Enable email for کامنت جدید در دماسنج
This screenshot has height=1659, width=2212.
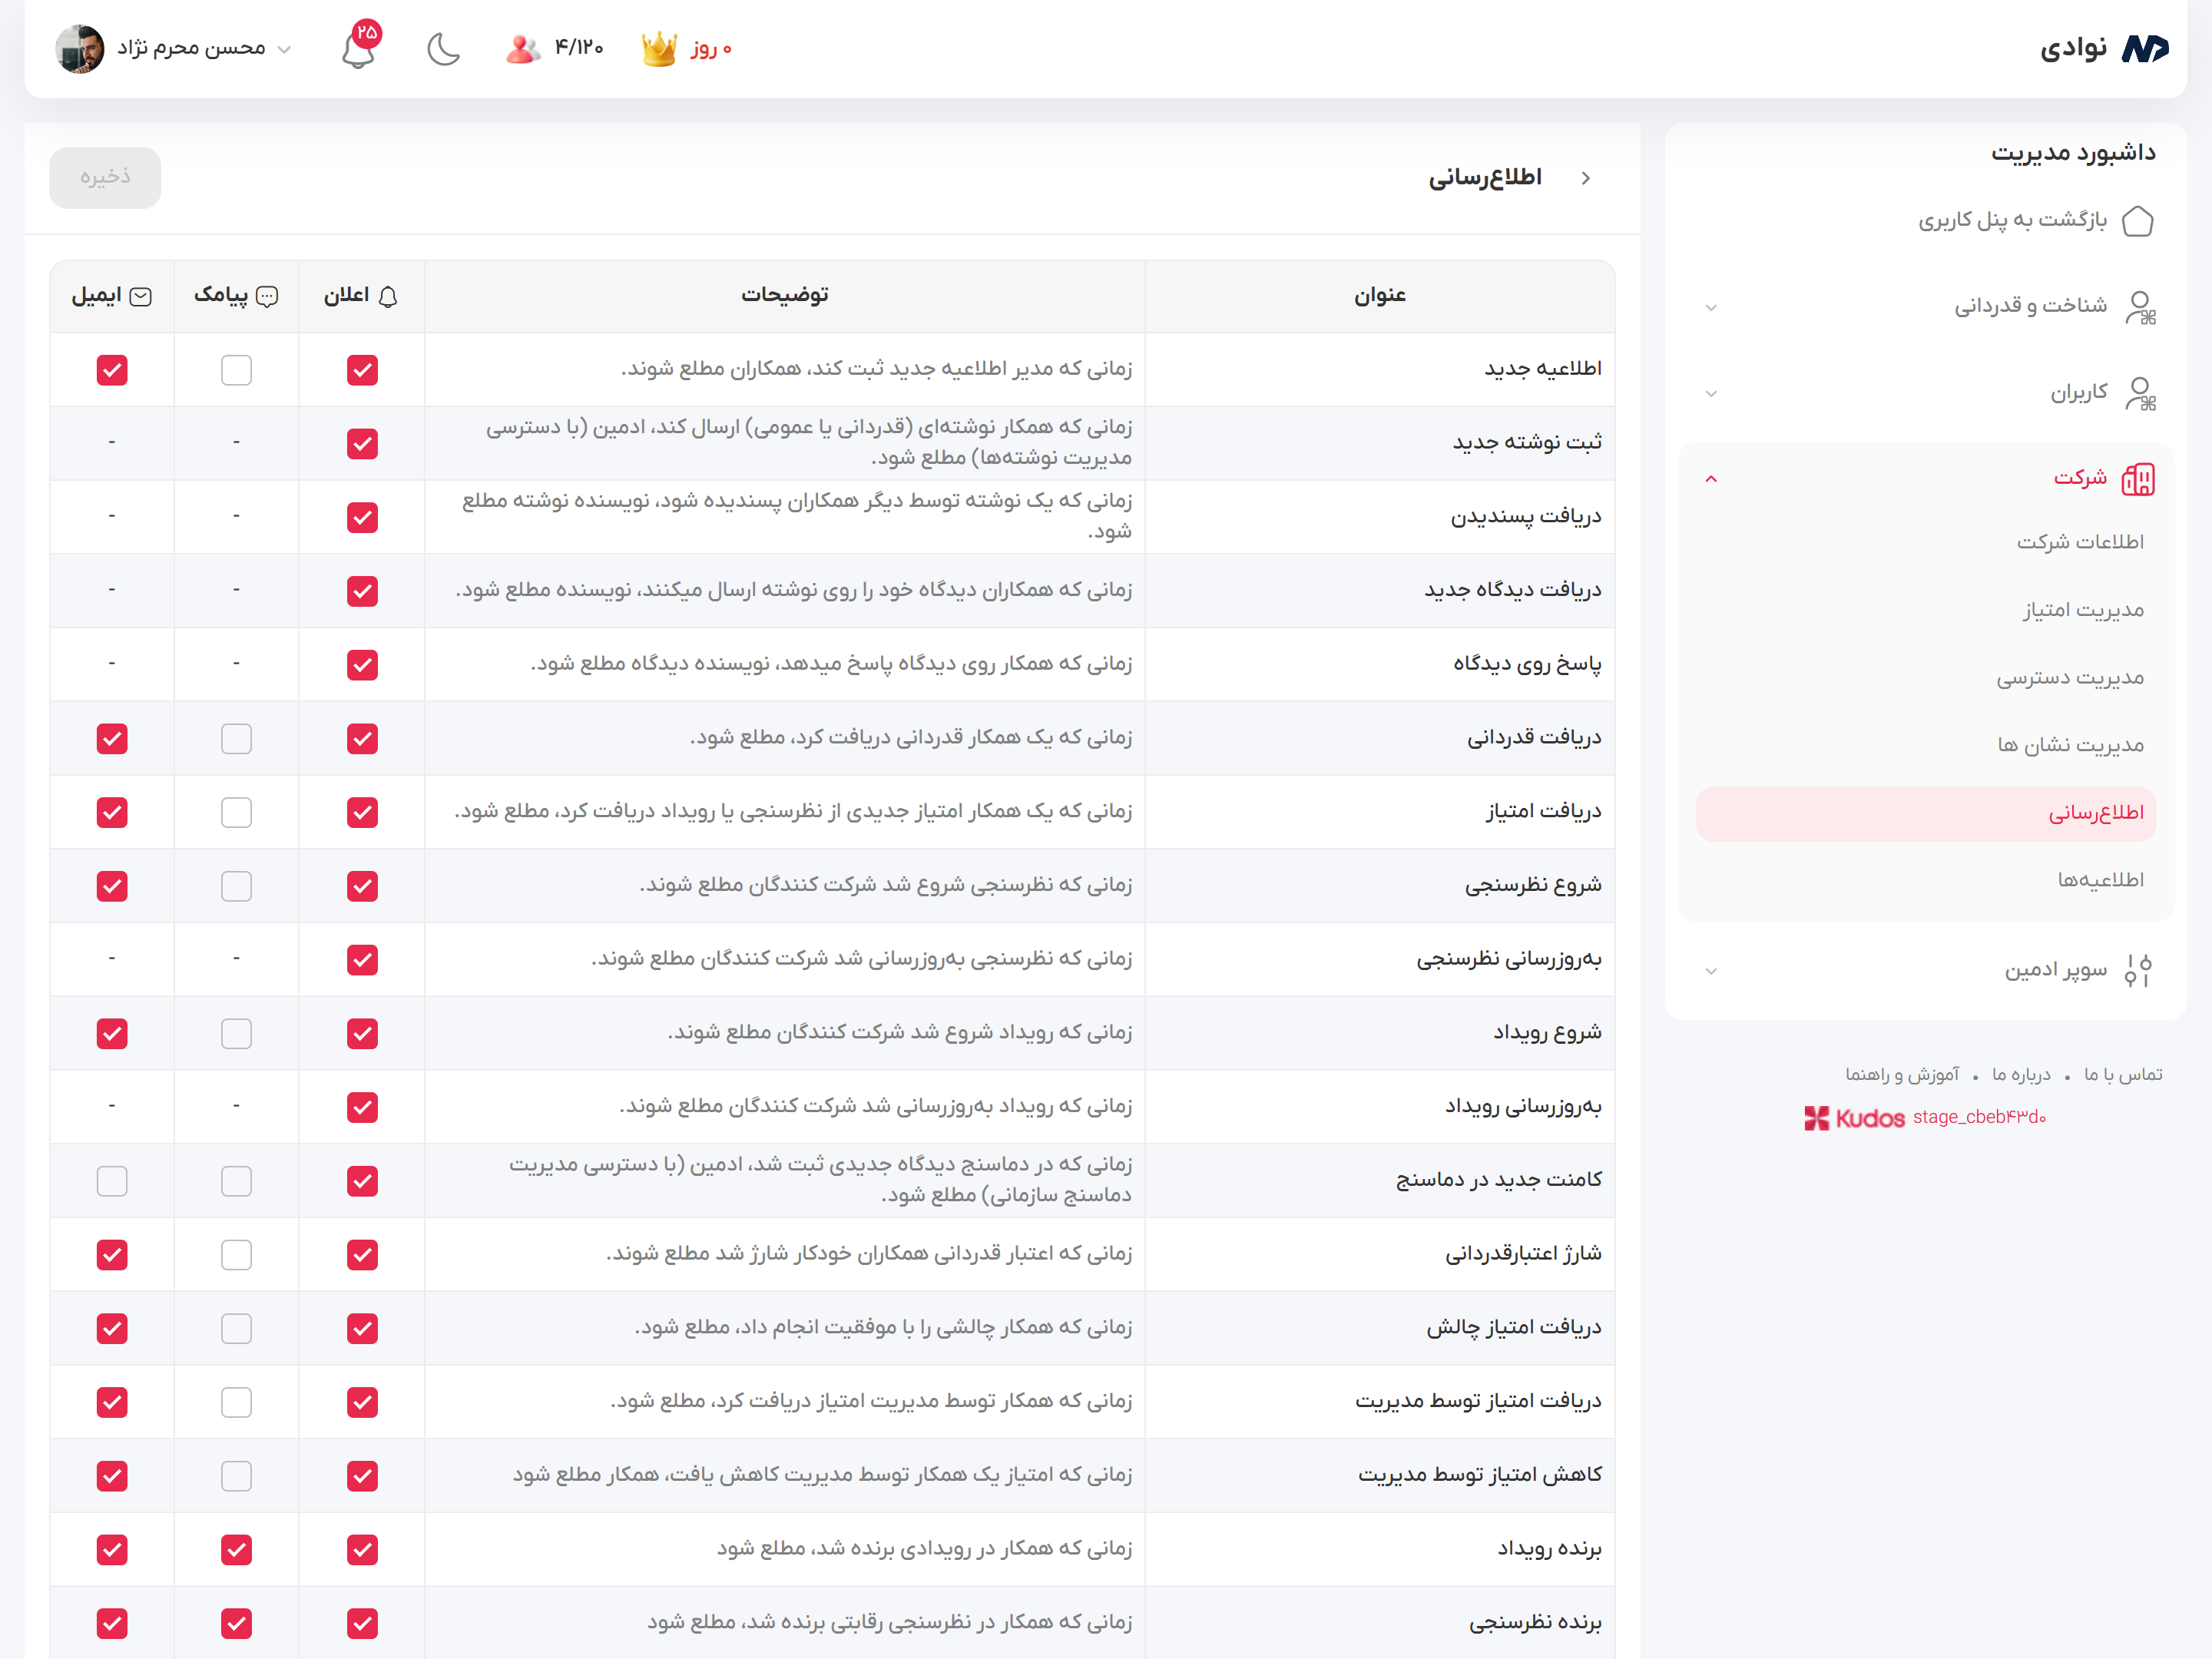tap(113, 1180)
